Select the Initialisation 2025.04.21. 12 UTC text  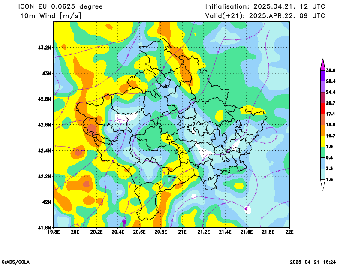pos(265,6)
